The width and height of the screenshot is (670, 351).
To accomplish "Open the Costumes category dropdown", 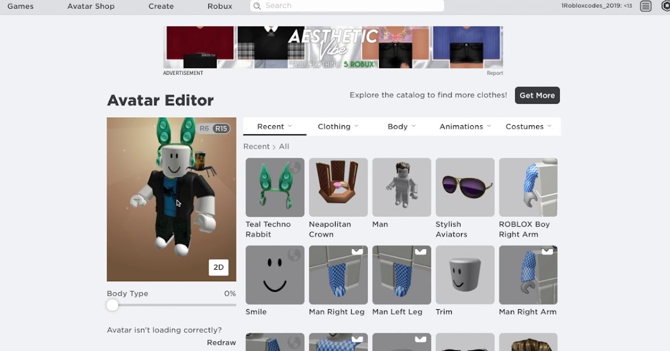I will [528, 126].
